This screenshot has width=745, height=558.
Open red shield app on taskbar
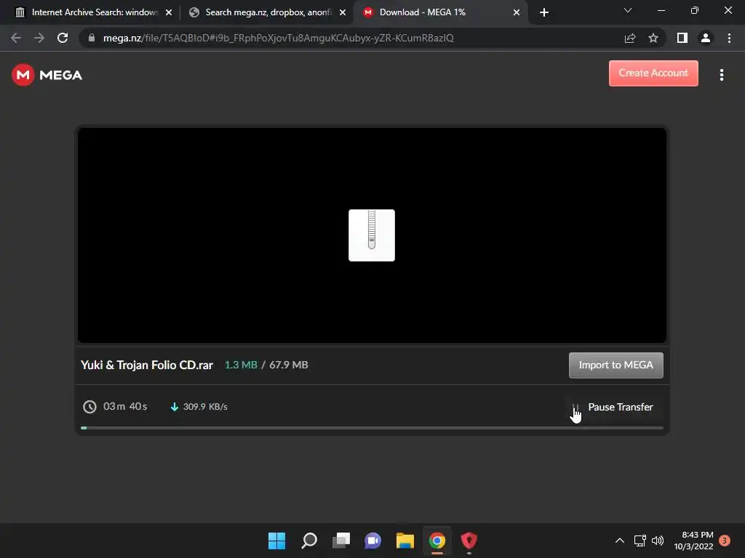pyautogui.click(x=469, y=541)
